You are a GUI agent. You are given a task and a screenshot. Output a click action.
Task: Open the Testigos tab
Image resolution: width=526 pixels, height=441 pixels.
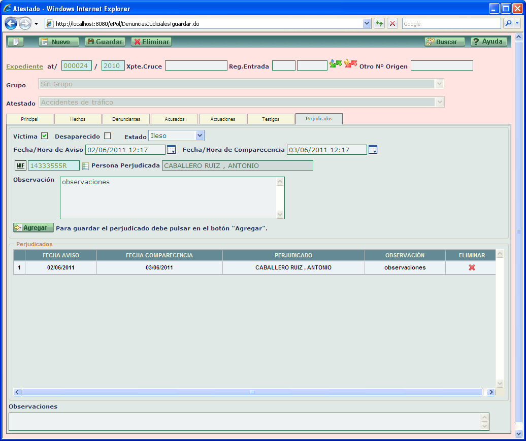[271, 119]
